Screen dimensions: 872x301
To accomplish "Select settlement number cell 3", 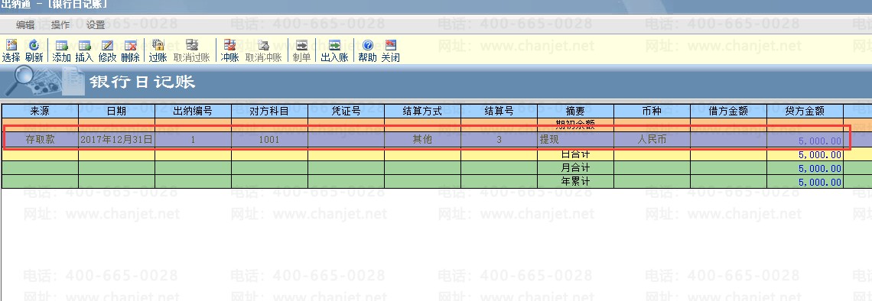I will (x=499, y=139).
